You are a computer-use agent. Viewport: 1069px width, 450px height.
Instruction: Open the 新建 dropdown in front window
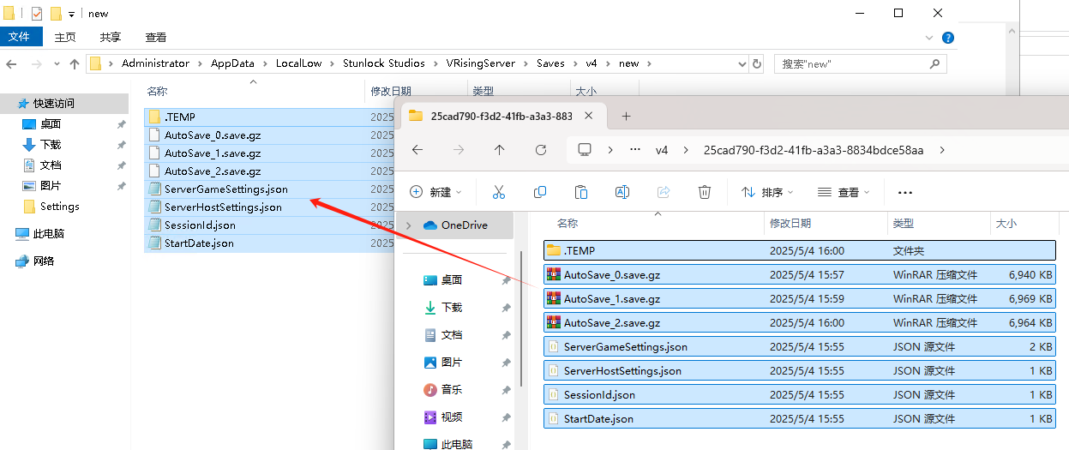pos(435,192)
